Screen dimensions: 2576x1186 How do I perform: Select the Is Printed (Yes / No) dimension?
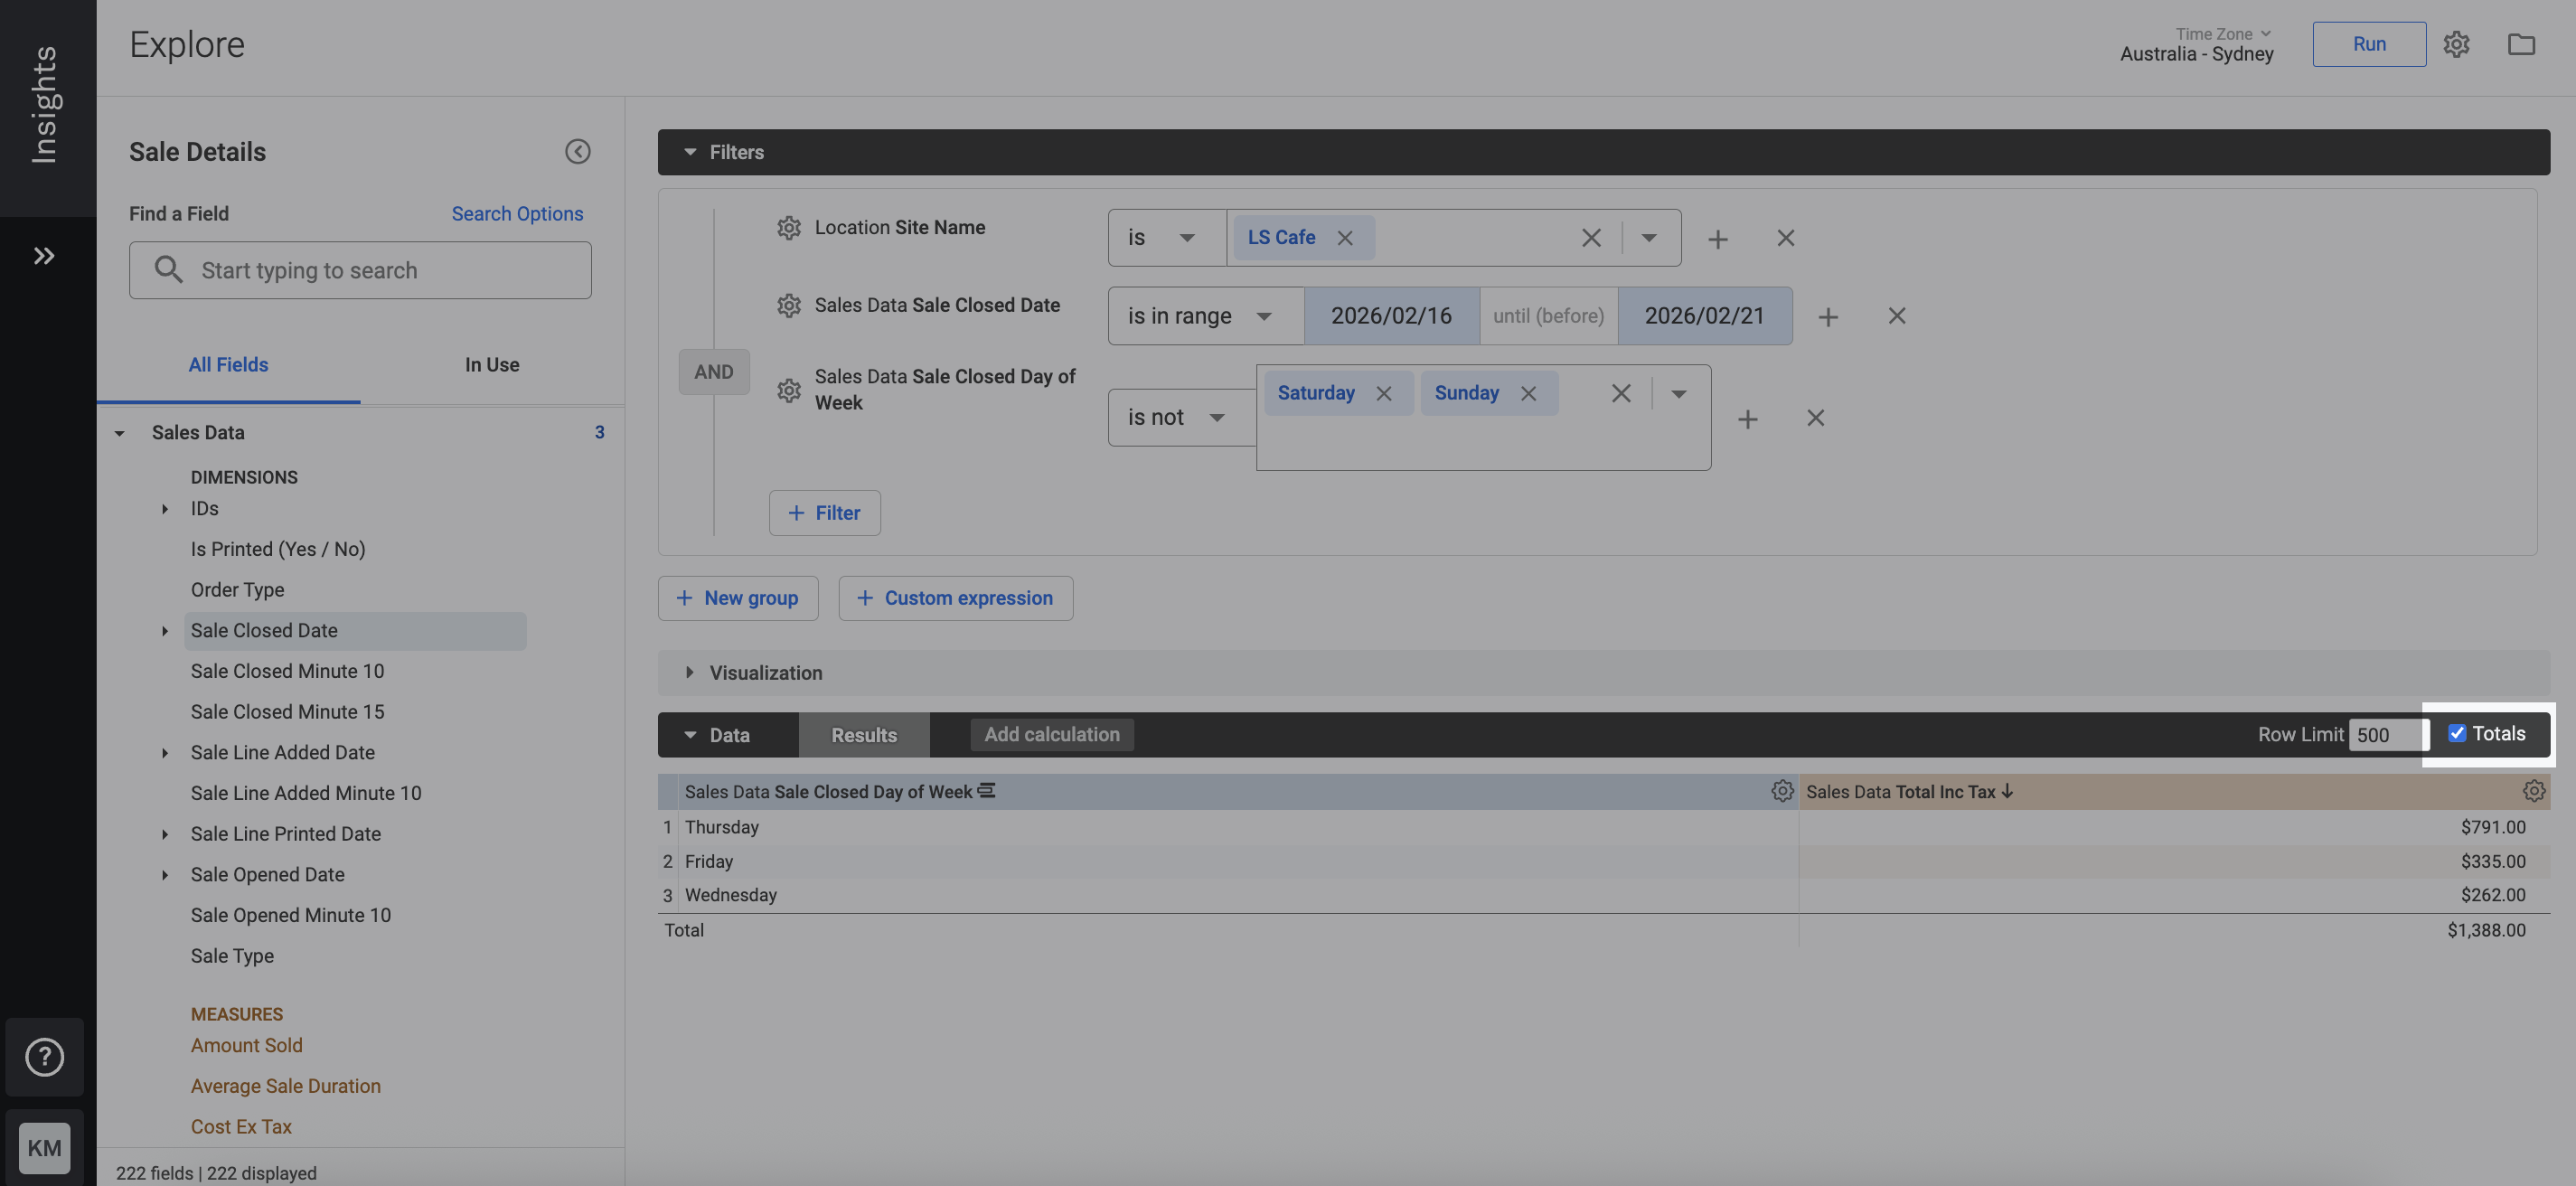tap(278, 549)
